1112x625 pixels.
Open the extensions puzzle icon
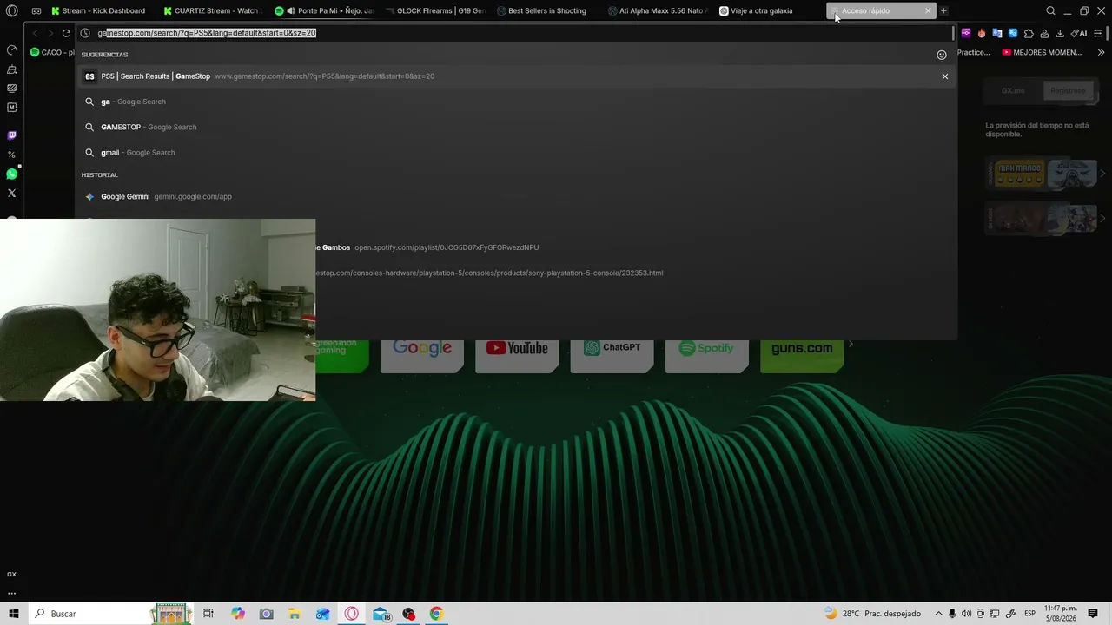1029,33
